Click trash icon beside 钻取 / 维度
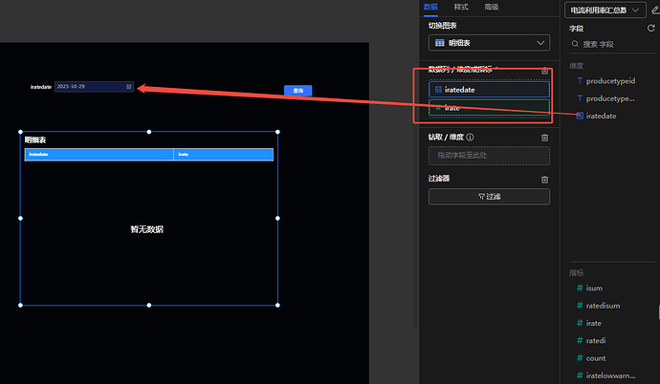660x384 pixels. click(x=544, y=138)
